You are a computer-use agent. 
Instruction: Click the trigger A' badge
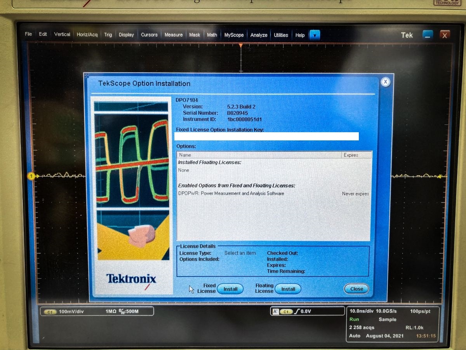(x=275, y=311)
